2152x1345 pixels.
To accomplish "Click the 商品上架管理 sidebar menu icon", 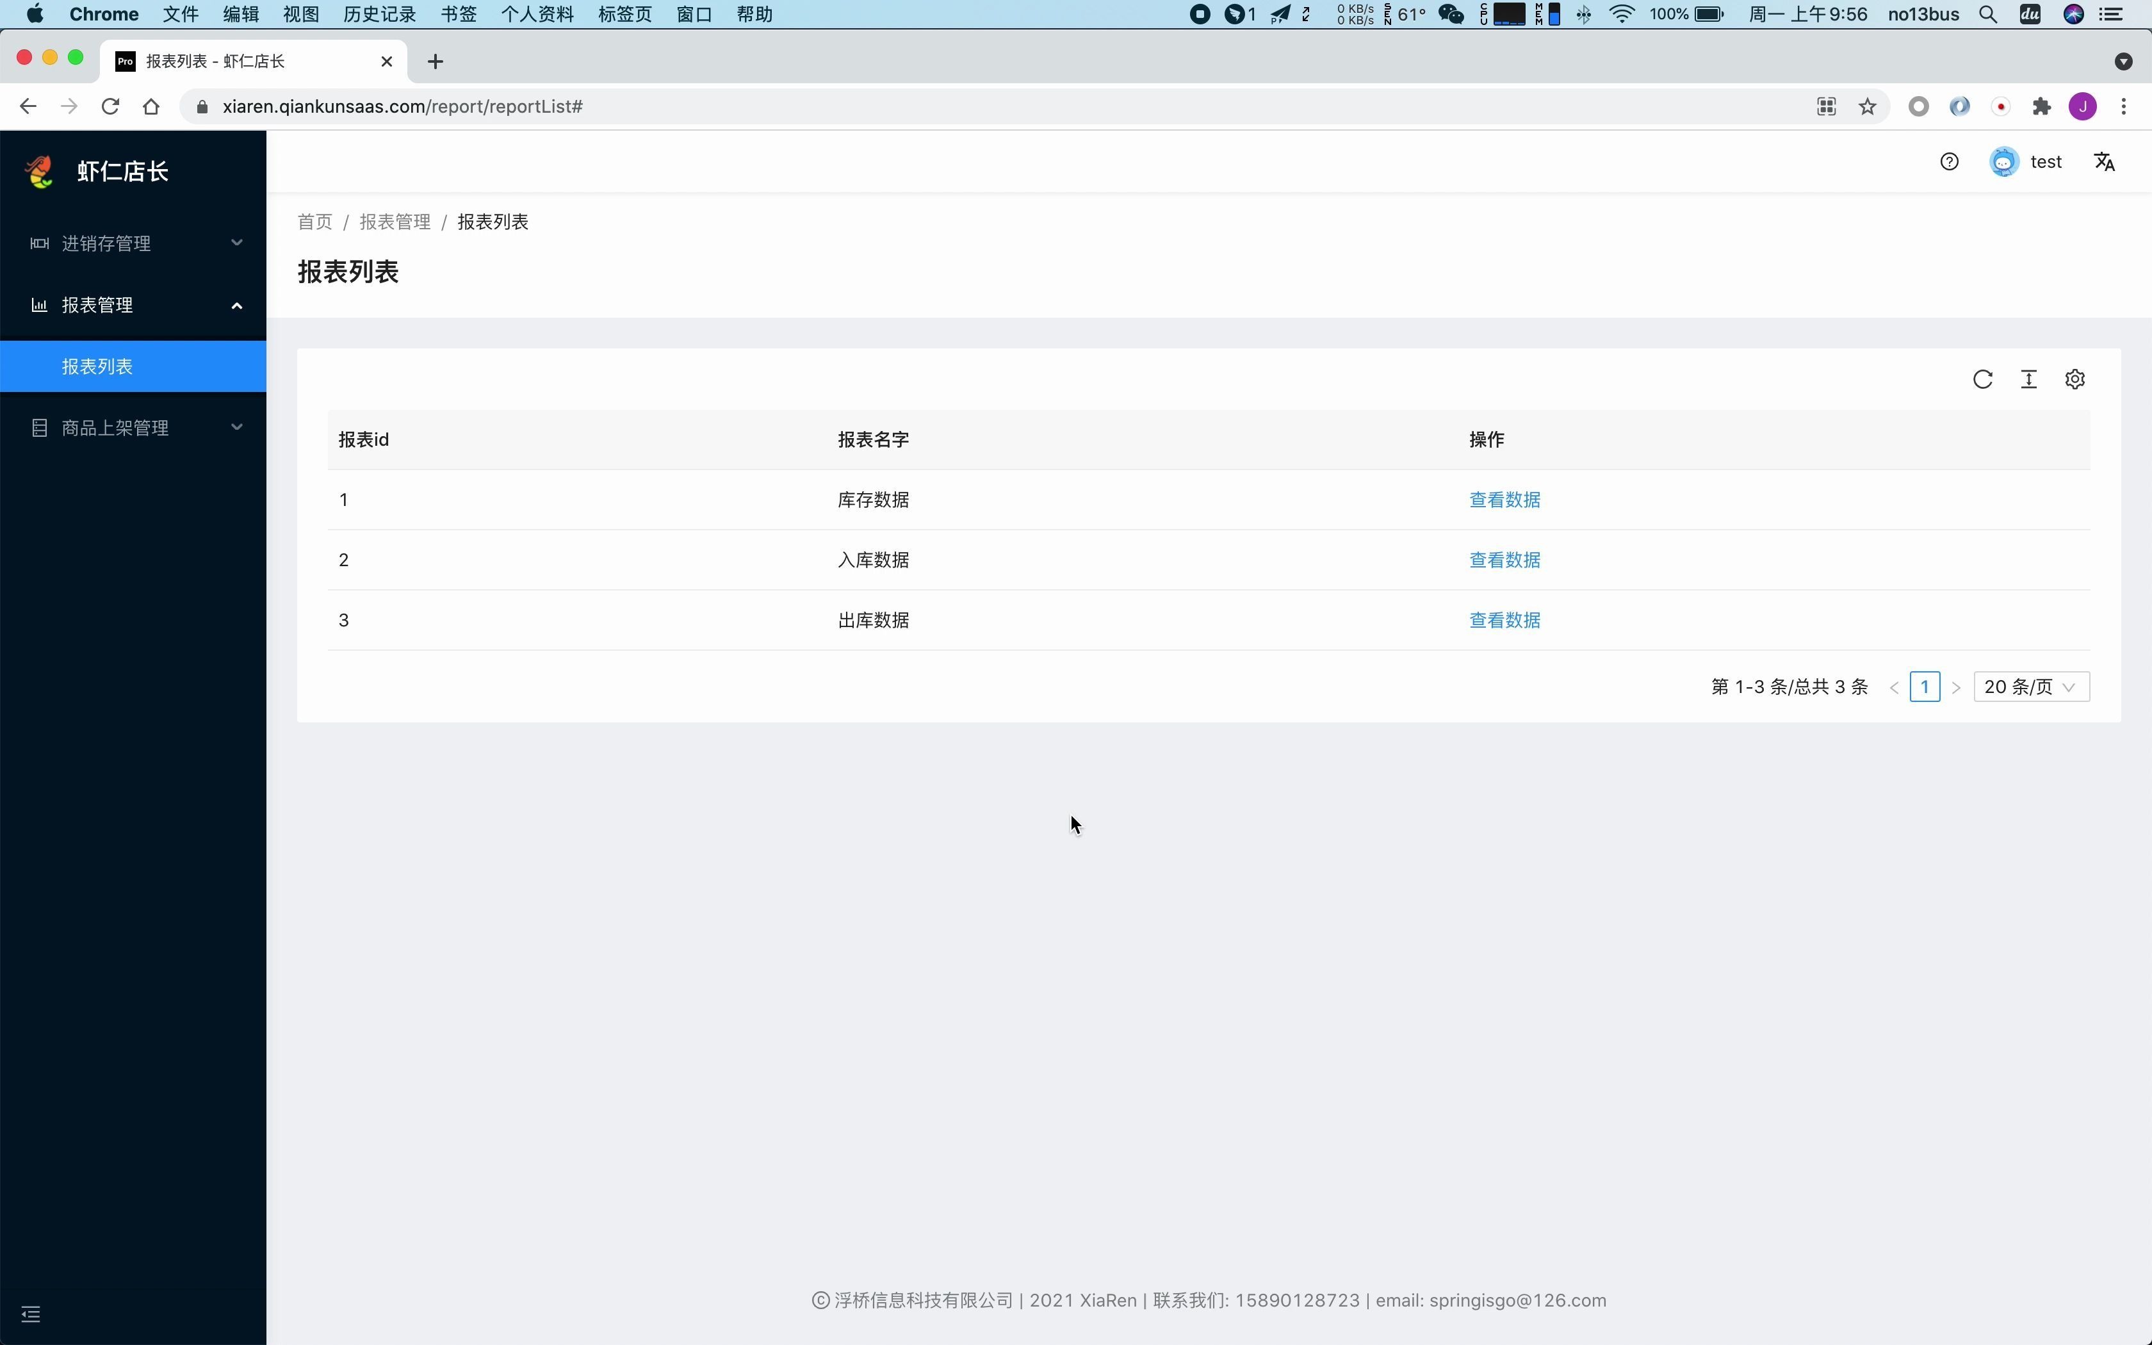I will (x=37, y=426).
